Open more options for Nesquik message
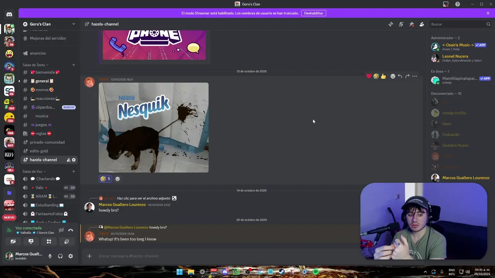495x278 pixels. point(415,76)
